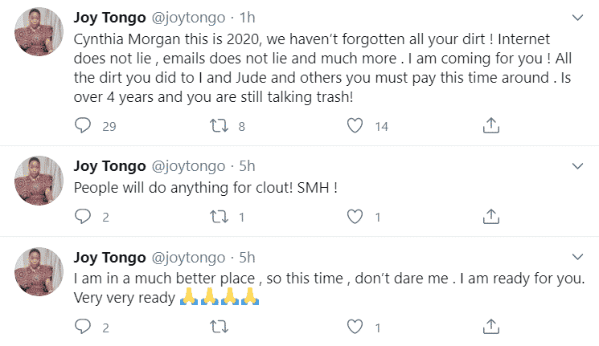Image resolution: width=599 pixels, height=346 pixels.
Task: Open the '1h' timestamp of the first tweet
Action: click(246, 17)
